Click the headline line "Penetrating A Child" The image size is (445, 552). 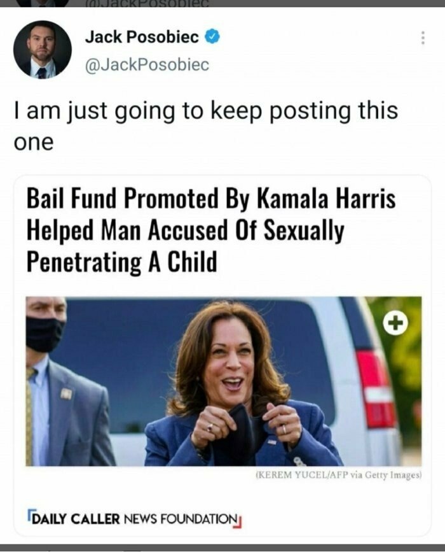coord(121,261)
